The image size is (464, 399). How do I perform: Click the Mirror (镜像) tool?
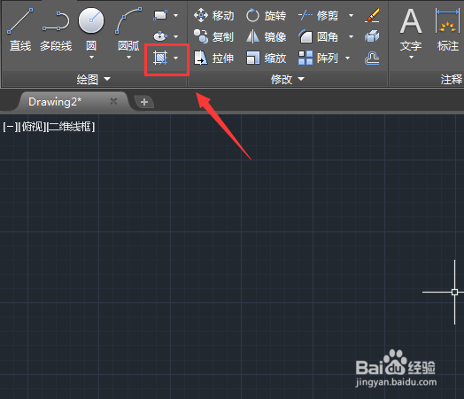[266, 36]
